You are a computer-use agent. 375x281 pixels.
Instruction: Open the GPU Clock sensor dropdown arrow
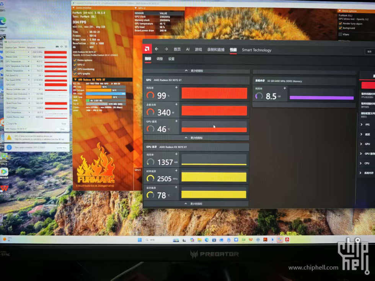[x=28, y=52]
